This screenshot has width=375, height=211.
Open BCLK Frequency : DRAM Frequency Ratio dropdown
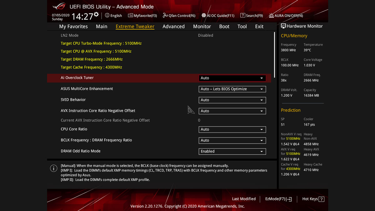pos(232,140)
